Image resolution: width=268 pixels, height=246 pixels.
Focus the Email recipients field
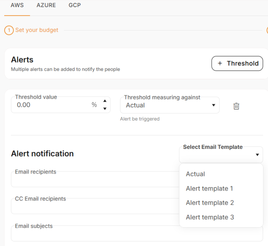coord(92,180)
